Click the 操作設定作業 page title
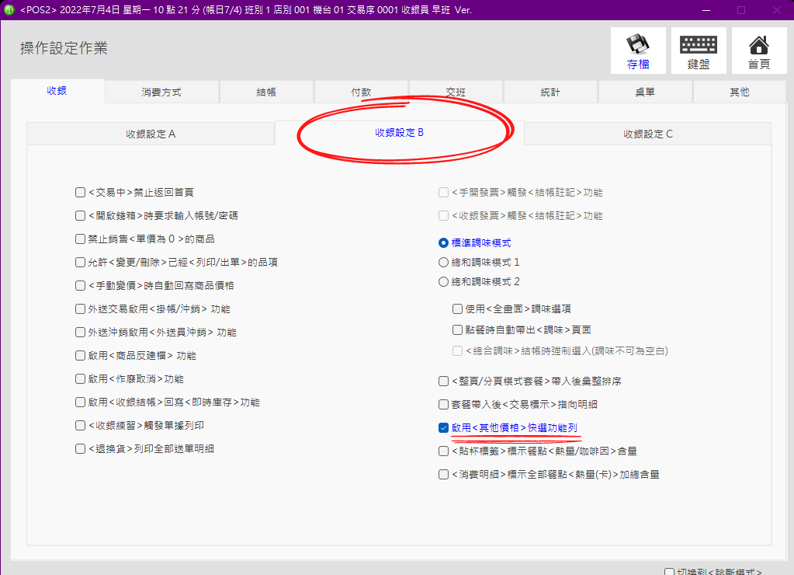This screenshot has height=575, width=794. coord(64,48)
